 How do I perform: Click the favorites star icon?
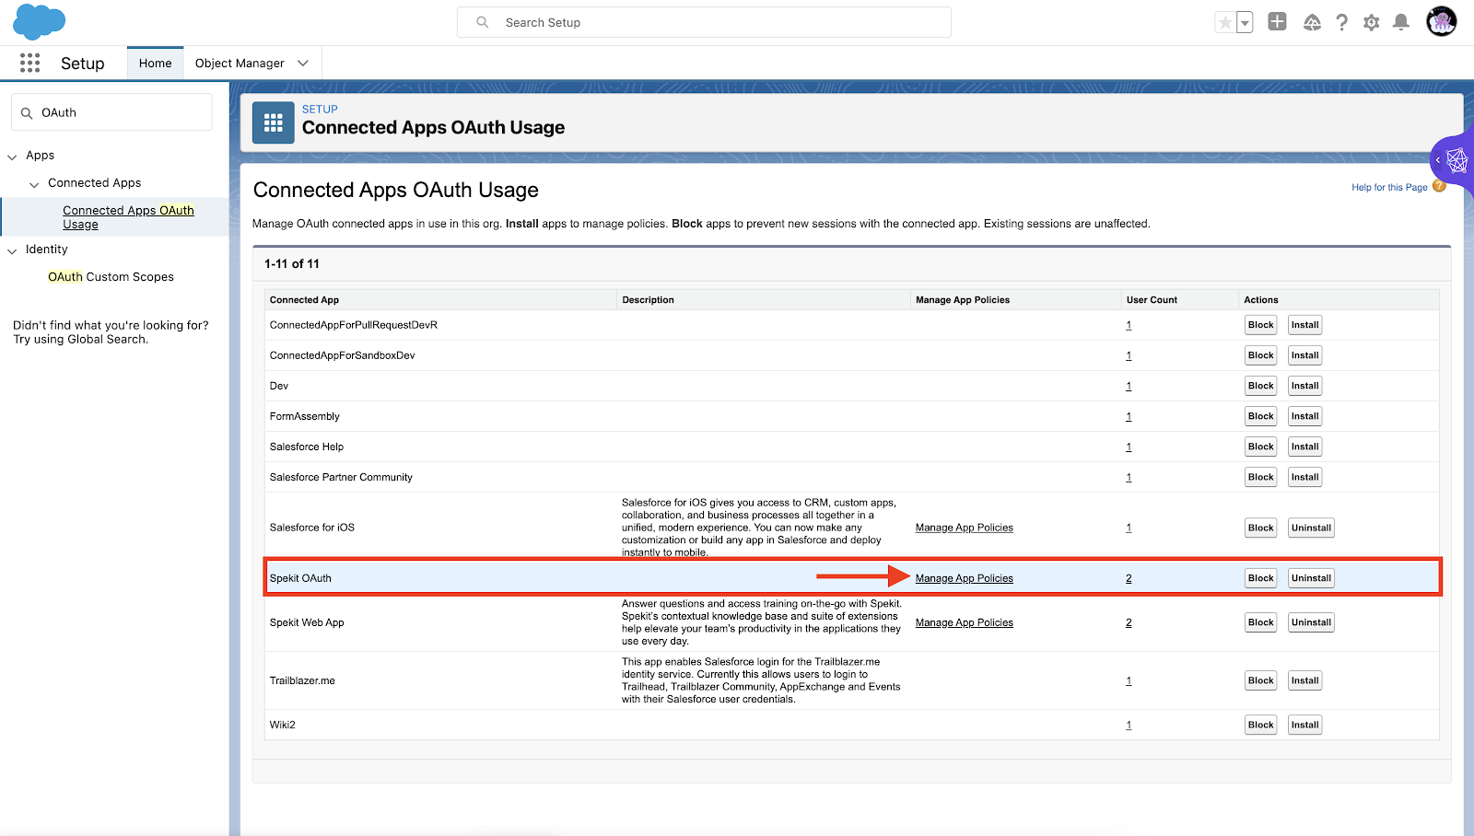coord(1225,23)
